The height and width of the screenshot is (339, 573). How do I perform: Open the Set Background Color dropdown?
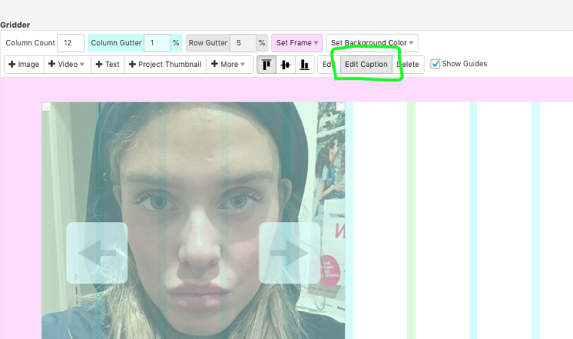tap(372, 43)
